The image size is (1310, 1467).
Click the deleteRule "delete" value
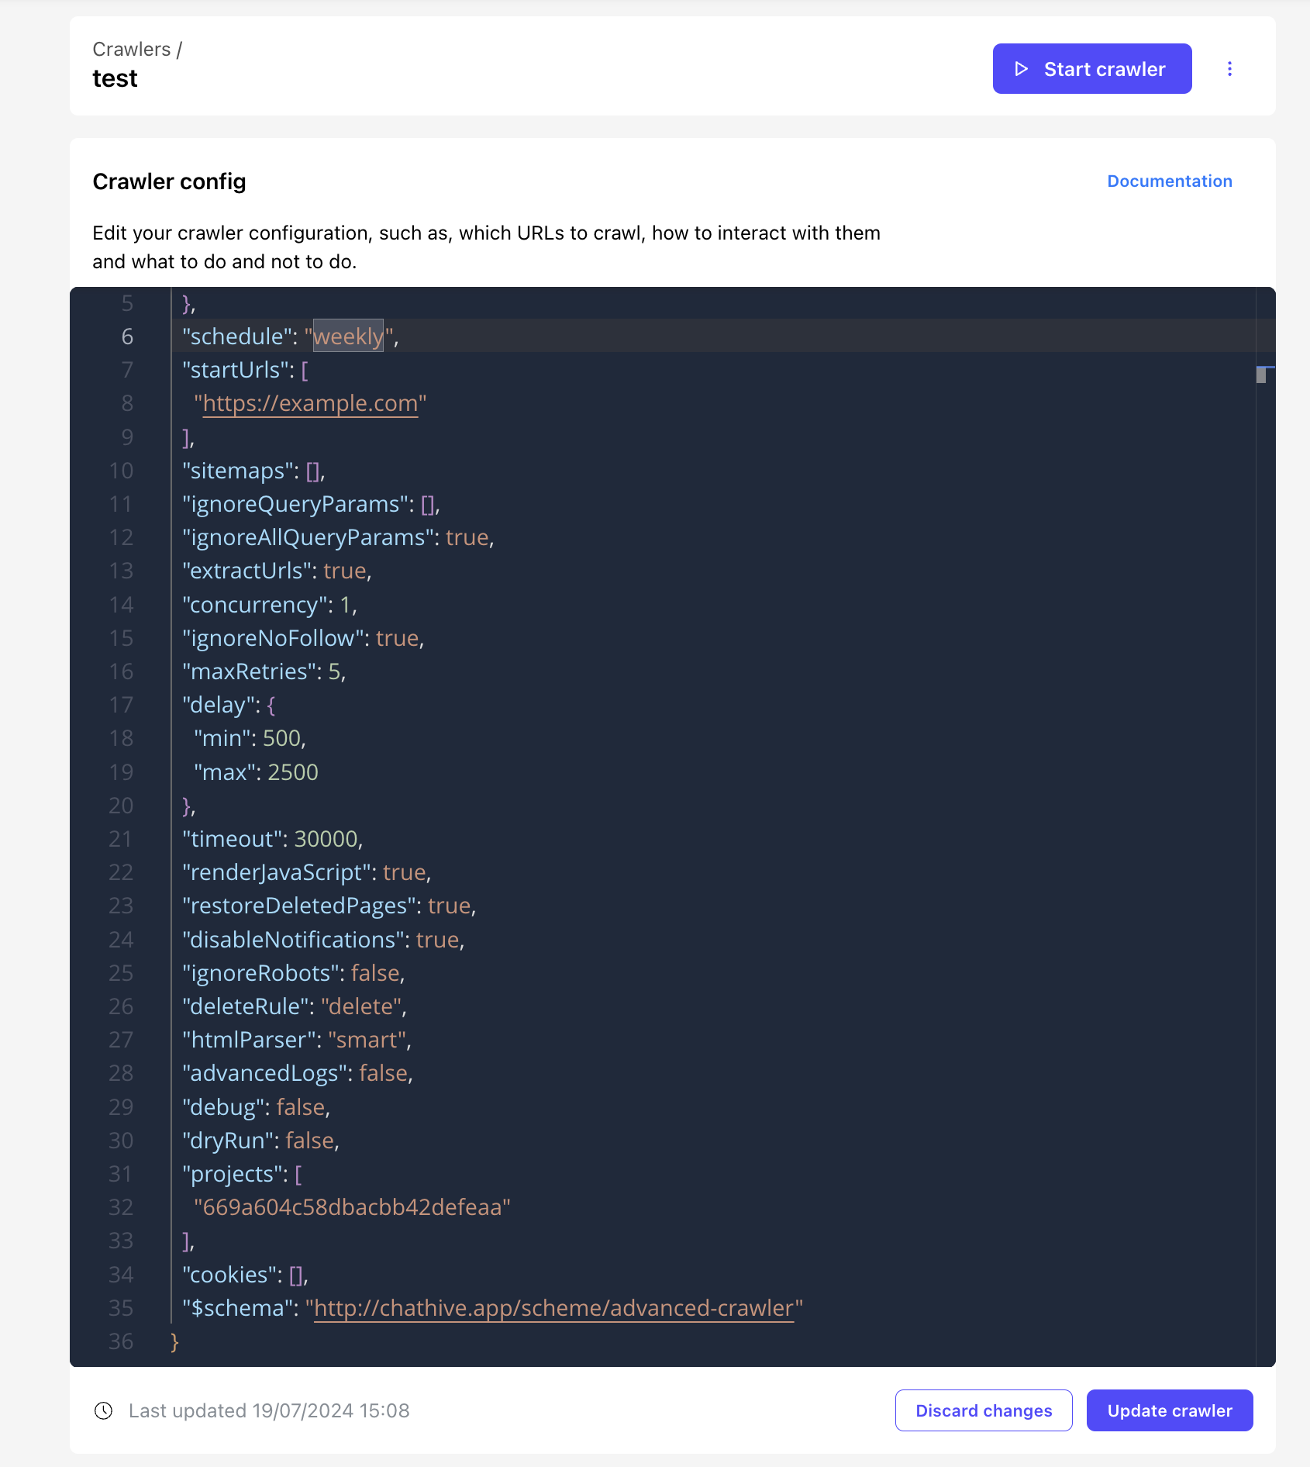coord(361,1006)
